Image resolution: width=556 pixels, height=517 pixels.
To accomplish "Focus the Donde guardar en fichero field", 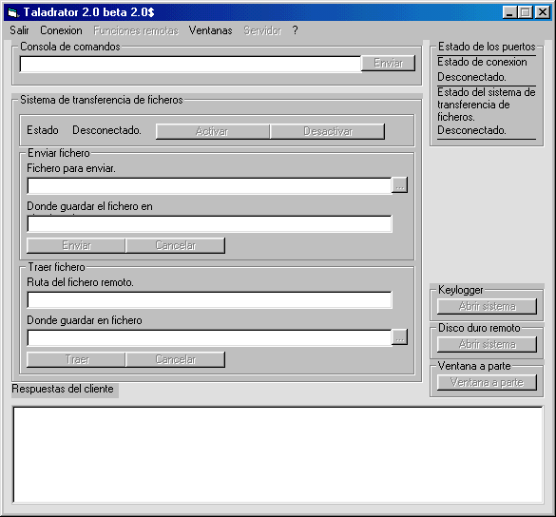I will pyautogui.click(x=209, y=338).
